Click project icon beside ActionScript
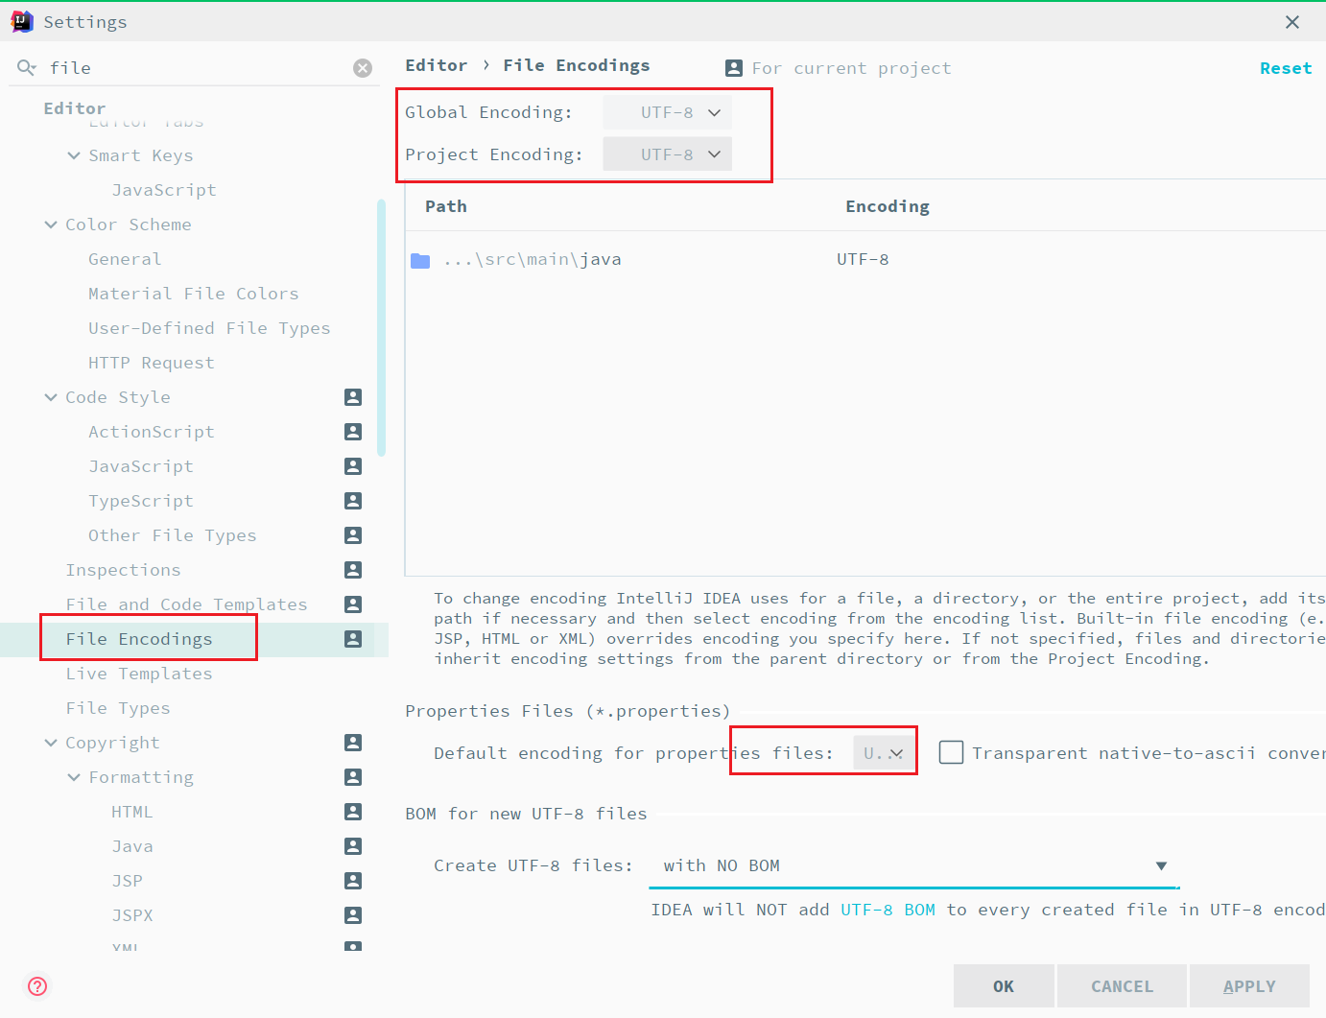The height and width of the screenshot is (1018, 1326). (353, 432)
